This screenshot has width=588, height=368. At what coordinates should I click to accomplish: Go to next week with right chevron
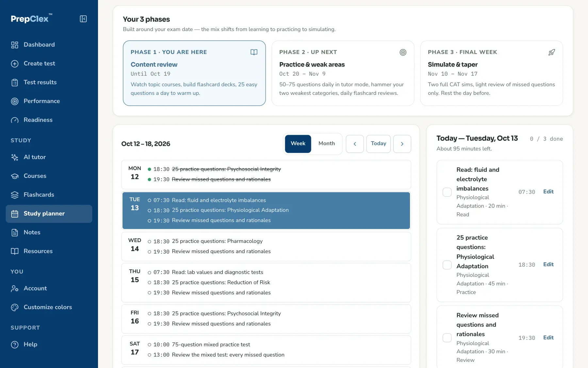[x=402, y=144]
